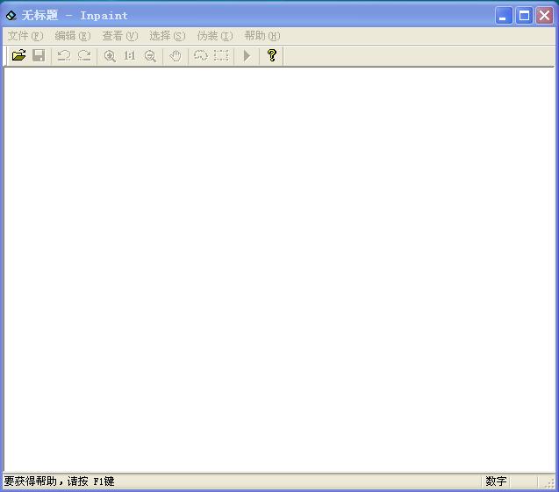
Task: Open the 选择 (S) menu
Action: pyautogui.click(x=167, y=36)
